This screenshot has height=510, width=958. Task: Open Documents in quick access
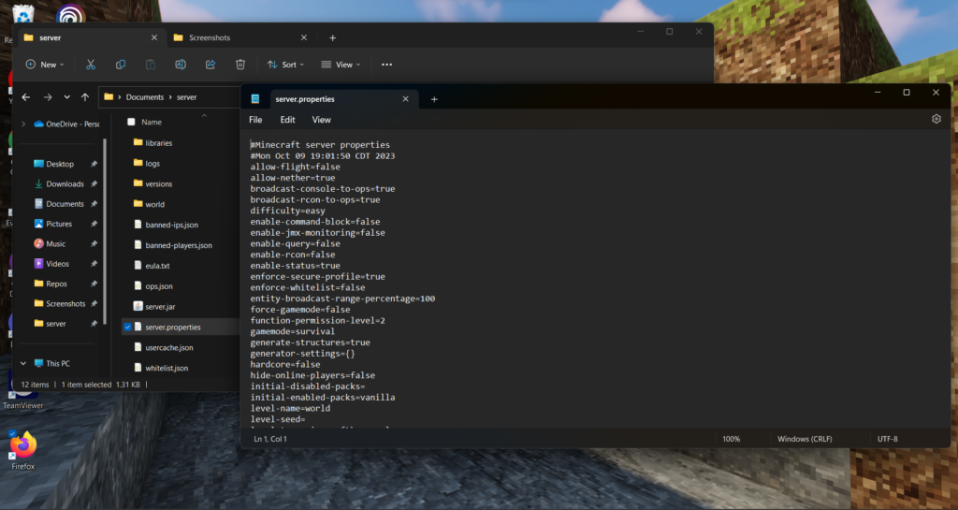click(65, 204)
